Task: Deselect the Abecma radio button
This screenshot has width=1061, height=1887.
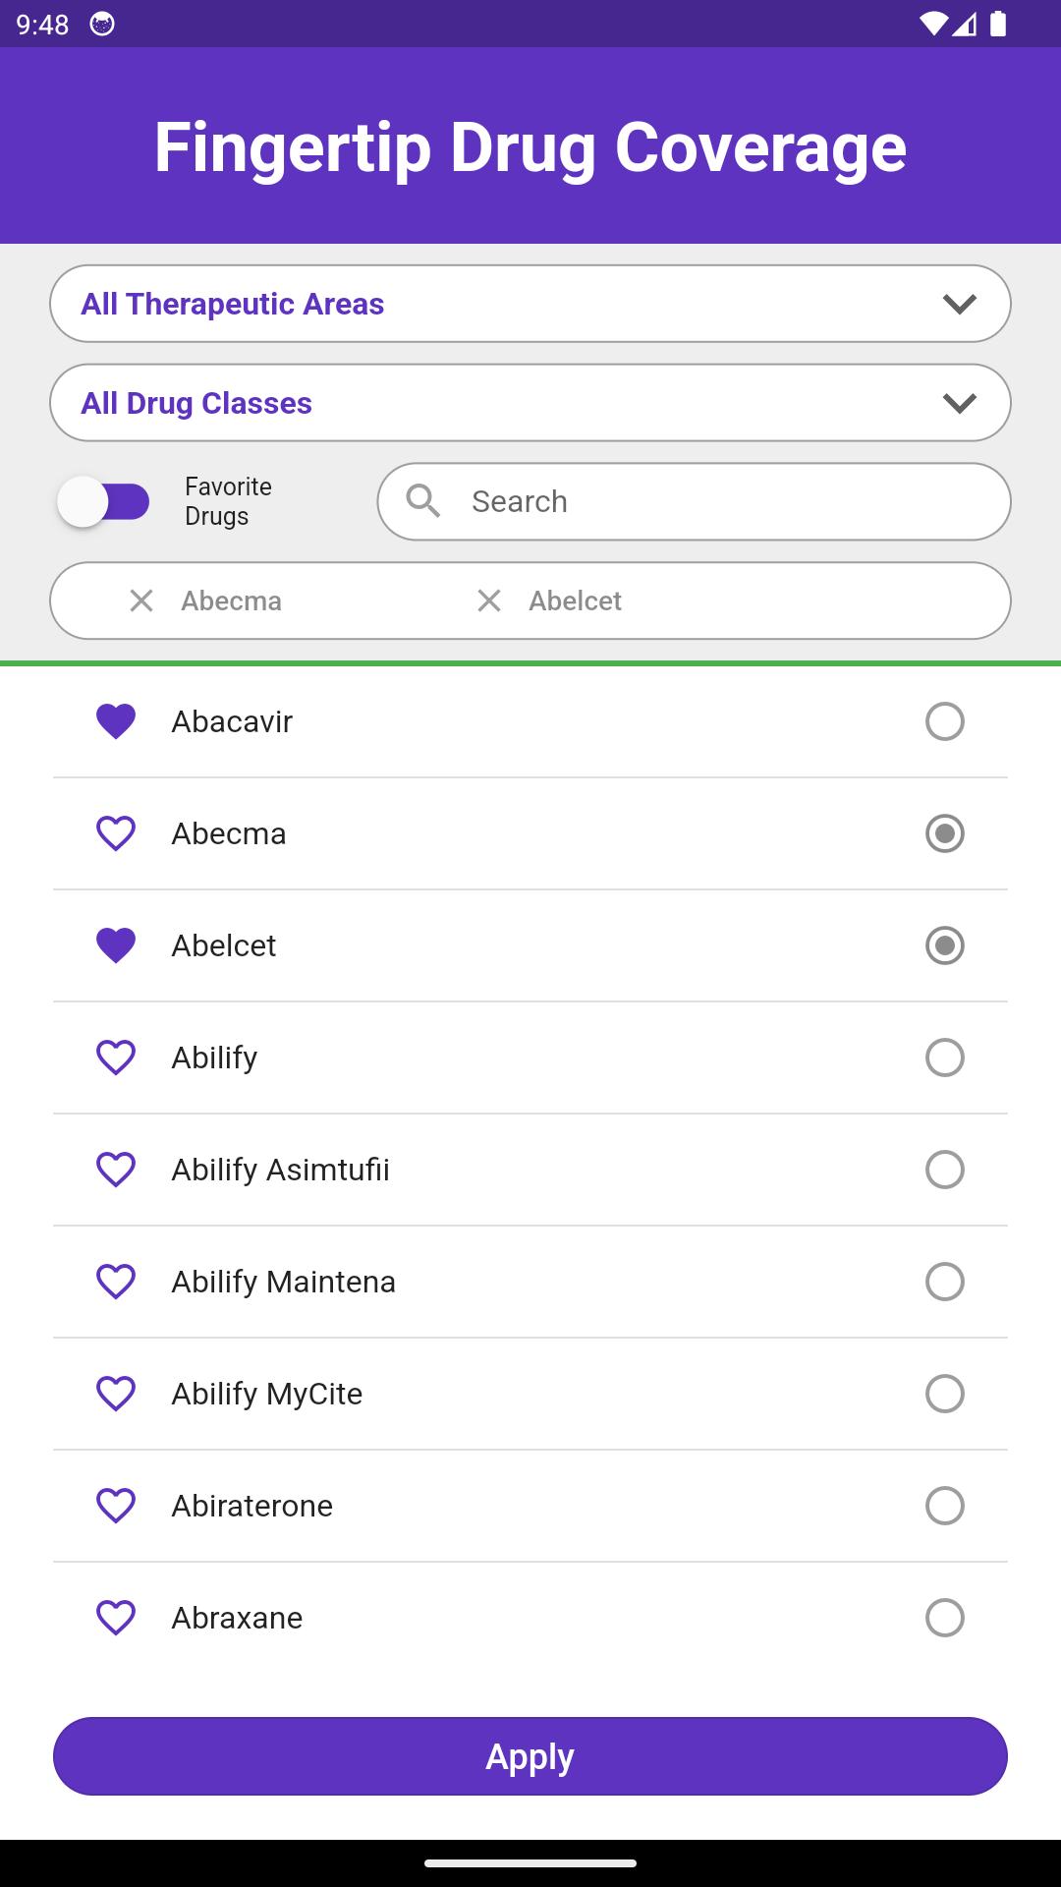Action: 945,833
